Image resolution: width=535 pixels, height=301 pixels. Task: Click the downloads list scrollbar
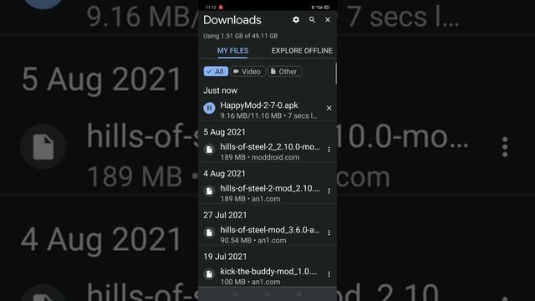click(x=336, y=74)
